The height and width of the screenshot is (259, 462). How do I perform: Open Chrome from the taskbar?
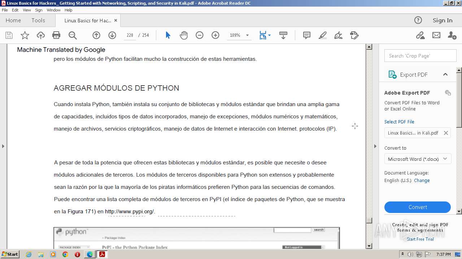[x=65, y=254]
